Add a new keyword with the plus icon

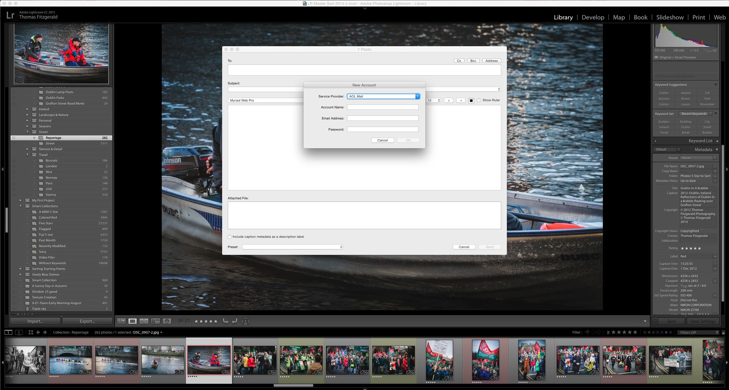(656, 141)
